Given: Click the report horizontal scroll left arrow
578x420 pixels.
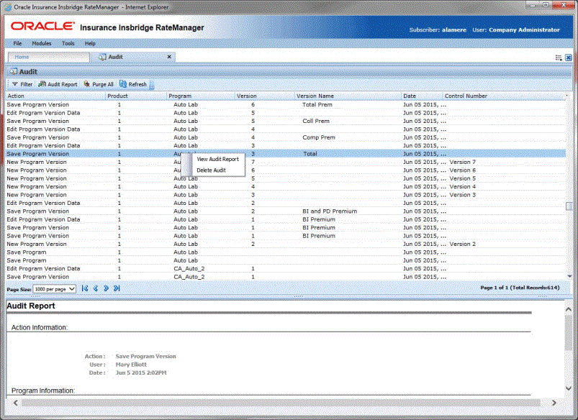Looking at the screenshot, I should click(16, 403).
